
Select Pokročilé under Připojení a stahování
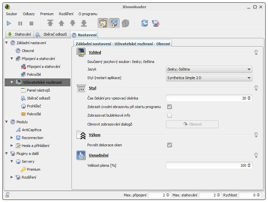[34, 74]
